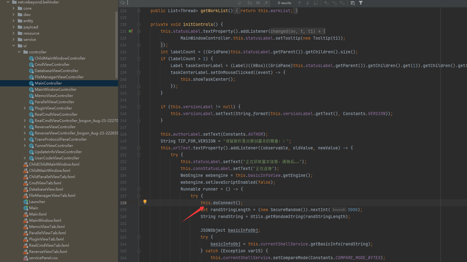Image resolution: width=467 pixels, height=262 pixels.
Task: Click the light bulb quick-fix icon
Action: tap(145, 202)
